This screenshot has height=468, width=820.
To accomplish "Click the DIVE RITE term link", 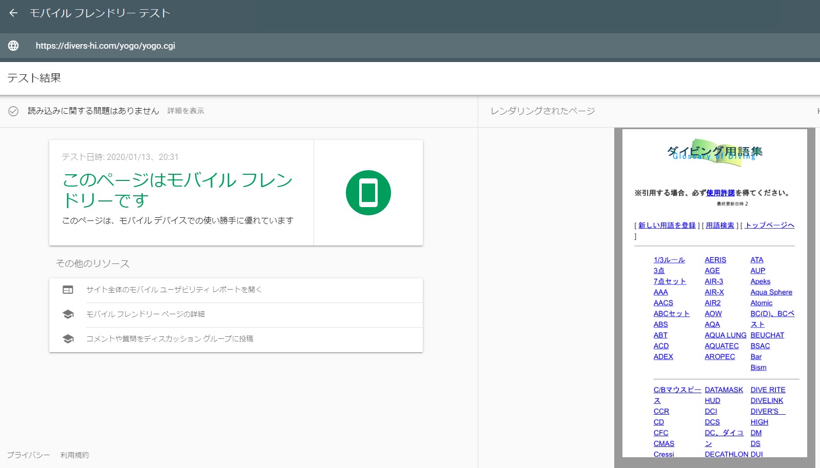I will [x=768, y=390].
